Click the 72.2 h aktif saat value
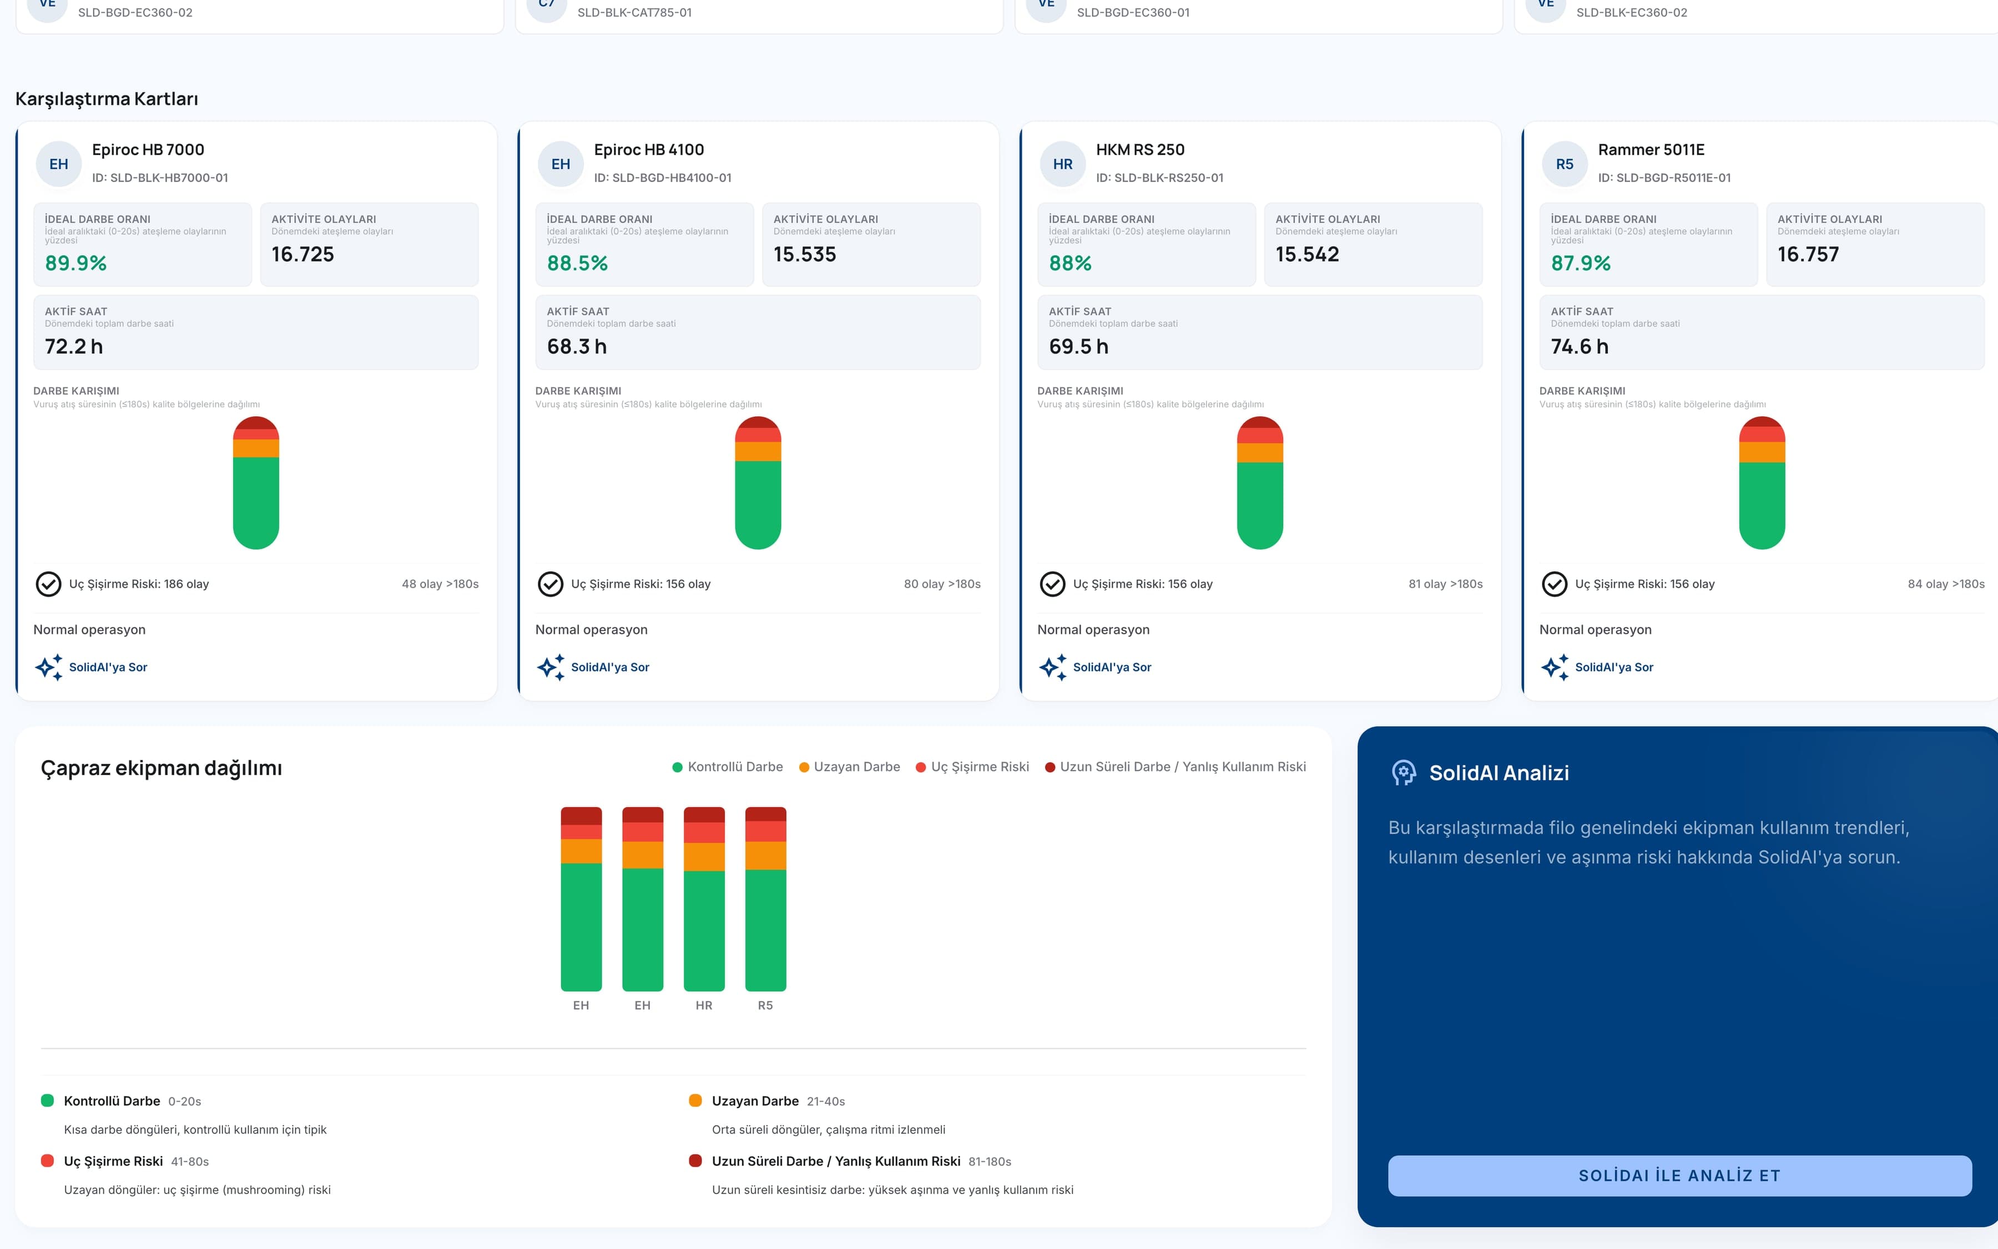 pyautogui.click(x=74, y=347)
